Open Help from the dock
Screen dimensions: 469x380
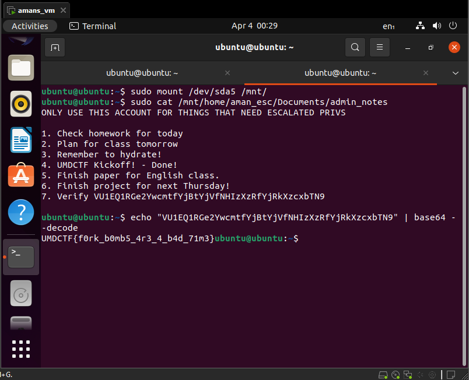(21, 212)
